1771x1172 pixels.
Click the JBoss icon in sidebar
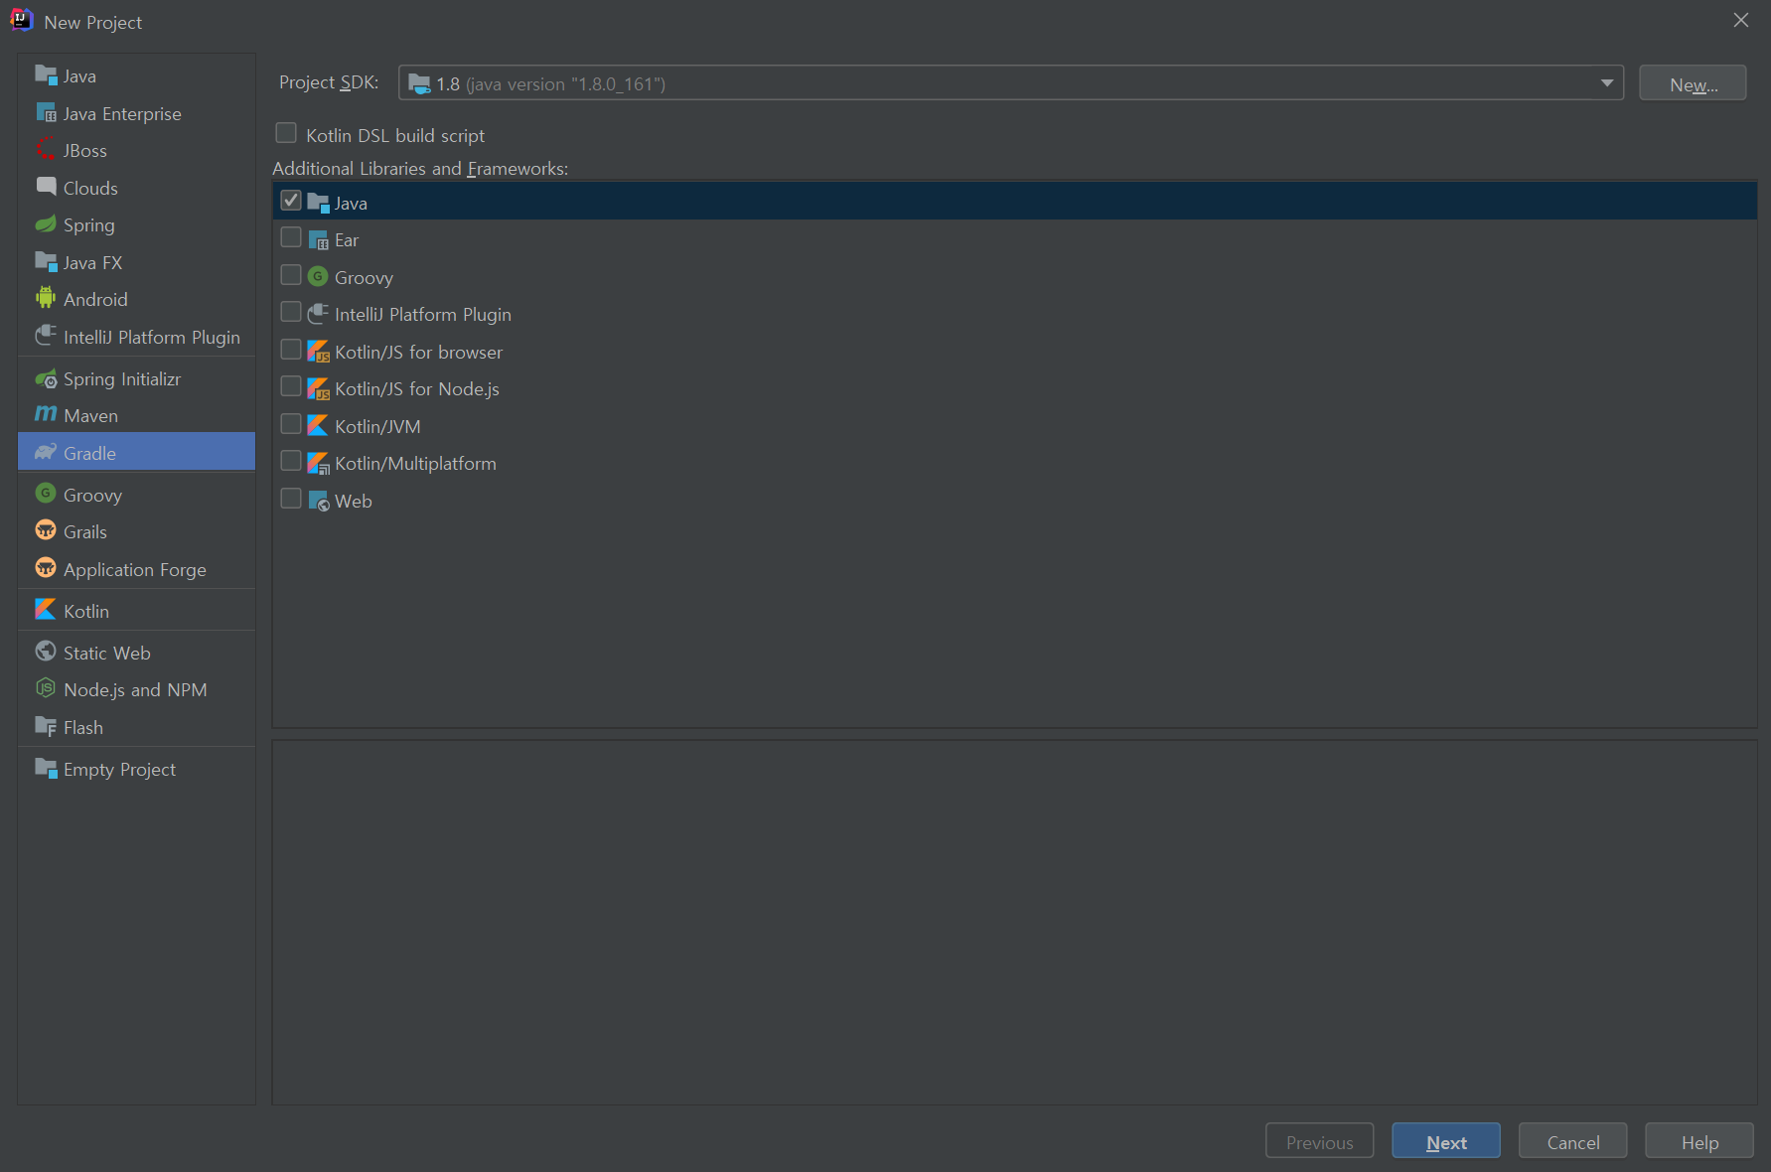pos(46,150)
